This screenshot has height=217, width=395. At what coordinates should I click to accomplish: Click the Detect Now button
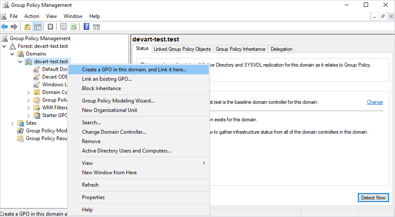click(373, 197)
